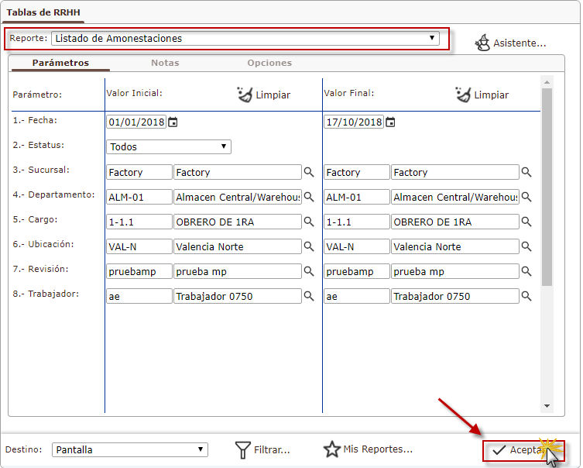Image resolution: width=583 pixels, height=468 pixels.
Task: Click search icon for final Ubicación
Action: (526, 246)
